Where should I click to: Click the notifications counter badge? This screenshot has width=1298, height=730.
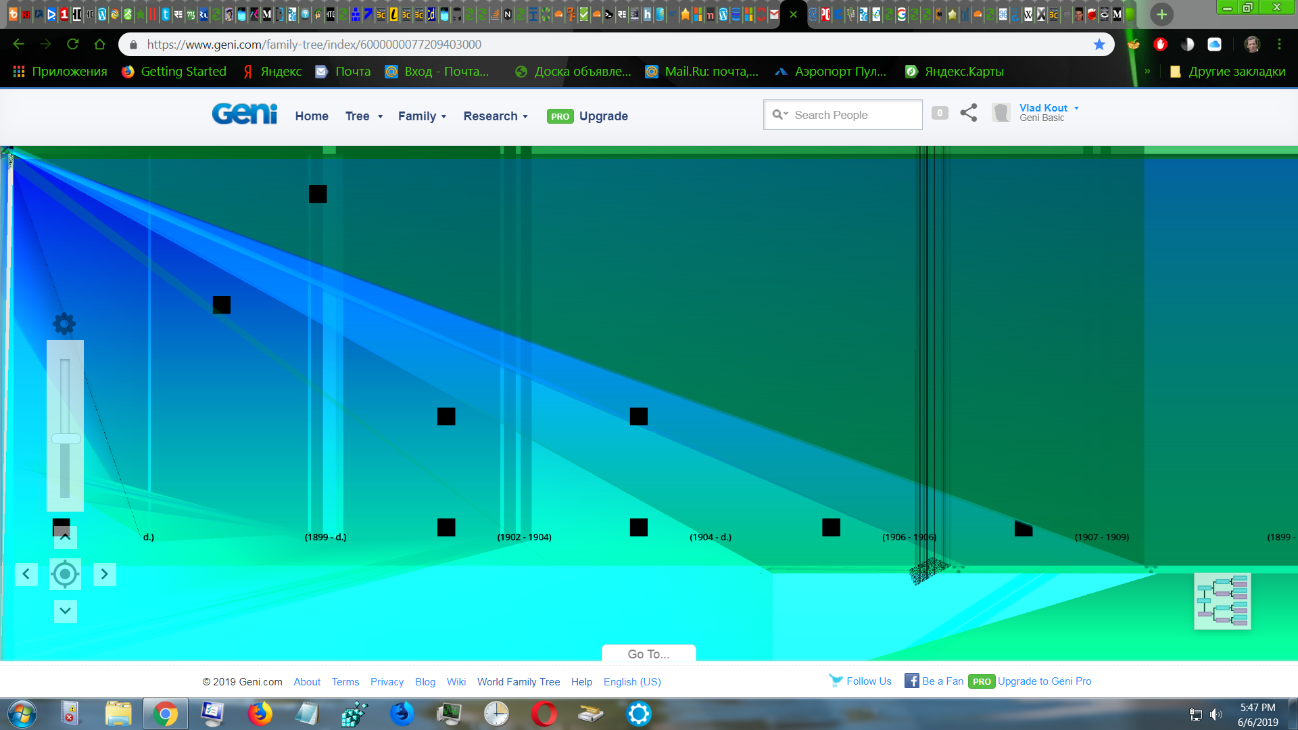coord(939,113)
